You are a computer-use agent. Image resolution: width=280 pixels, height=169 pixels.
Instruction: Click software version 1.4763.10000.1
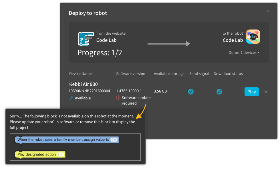point(129,91)
